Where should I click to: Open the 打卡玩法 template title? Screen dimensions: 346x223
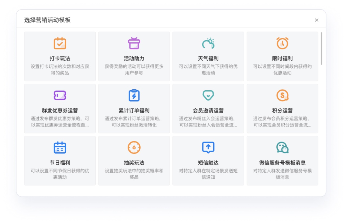click(60, 59)
